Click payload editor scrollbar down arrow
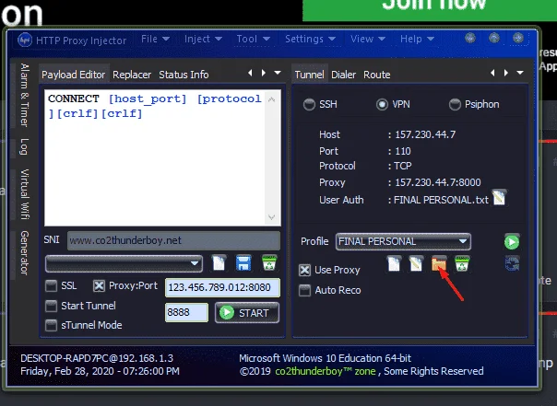Screen dimensions: 557x406 tap(272, 217)
